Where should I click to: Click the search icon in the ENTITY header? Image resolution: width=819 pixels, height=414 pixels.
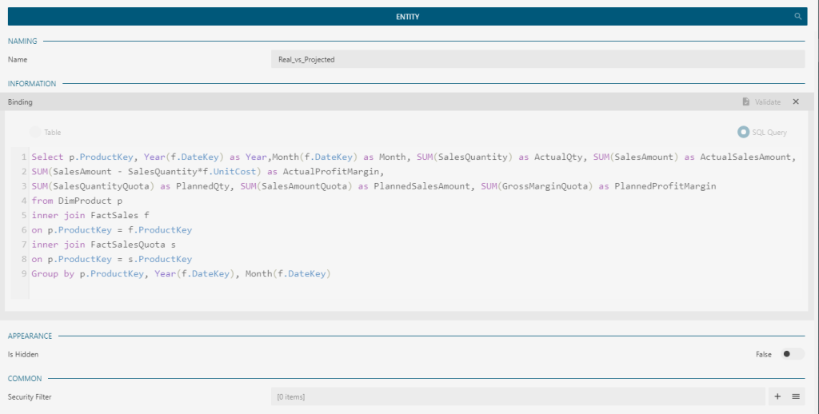click(x=797, y=16)
